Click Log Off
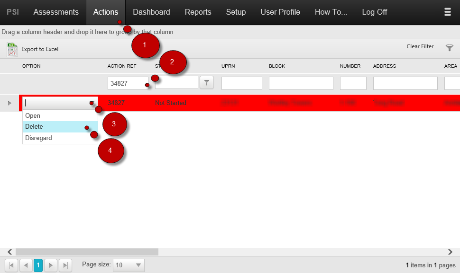 (374, 12)
